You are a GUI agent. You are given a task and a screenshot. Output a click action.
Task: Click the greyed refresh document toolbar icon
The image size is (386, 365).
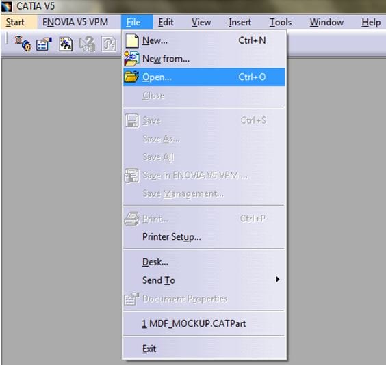pos(109,44)
